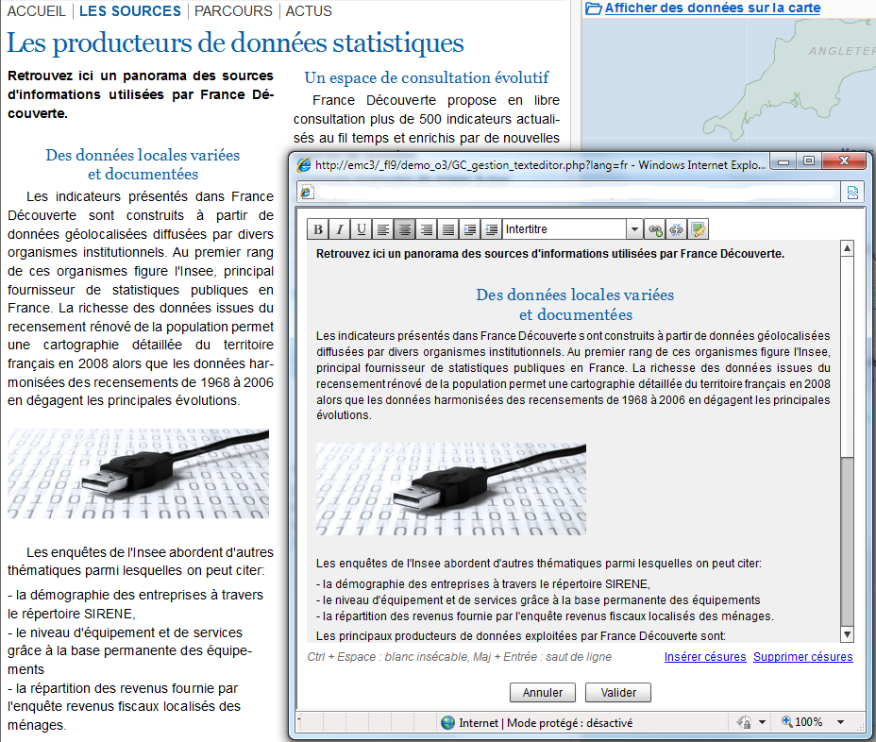Click the editor line 'le niveau d'équipement et de services'
Viewport: 876px width, 742px height.
point(538,600)
